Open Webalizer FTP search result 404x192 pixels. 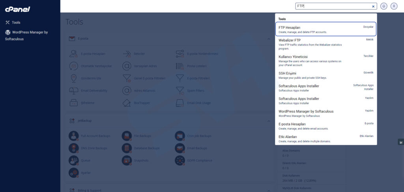[x=325, y=44]
